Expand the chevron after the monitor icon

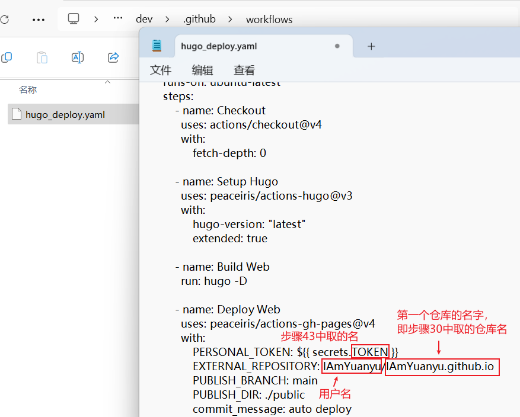(x=95, y=19)
